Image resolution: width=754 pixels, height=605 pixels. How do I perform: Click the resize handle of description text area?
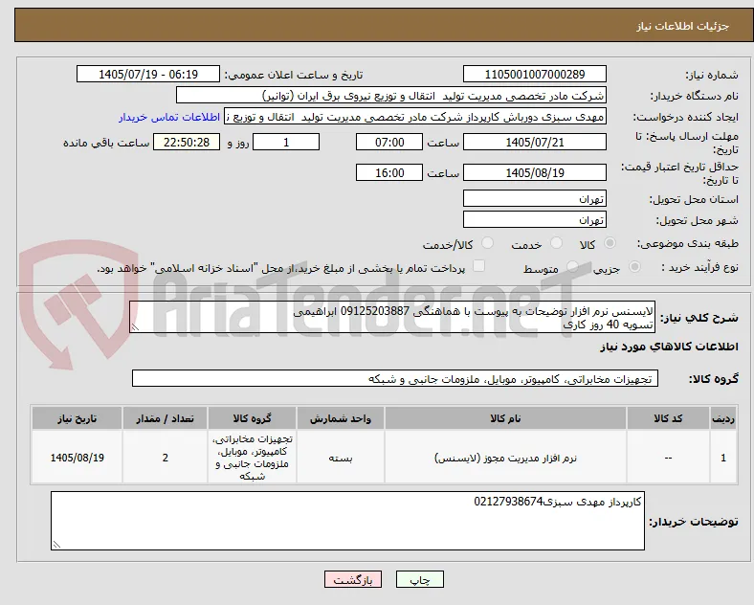pos(135,327)
